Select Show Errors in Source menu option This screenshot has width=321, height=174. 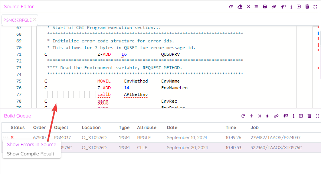[x=32, y=145]
